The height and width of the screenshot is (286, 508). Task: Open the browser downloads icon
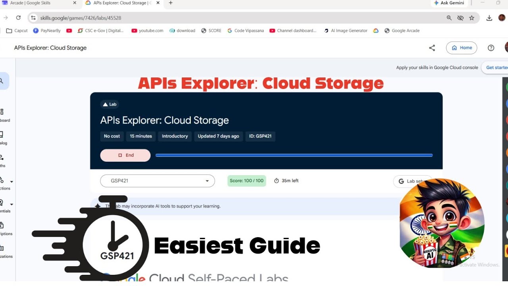click(489, 18)
